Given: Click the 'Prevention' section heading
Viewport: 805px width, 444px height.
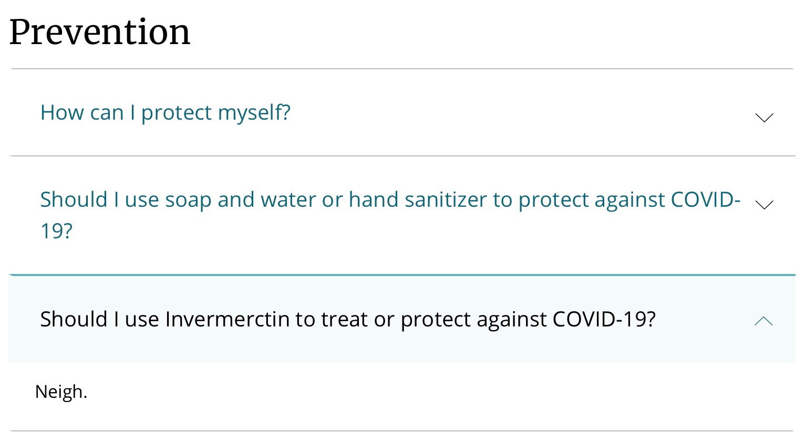Looking at the screenshot, I should click(100, 32).
